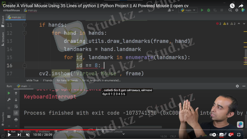The image size is (247, 139).
Task: Seek on the red video progress bar
Action: click(x=124, y=130)
